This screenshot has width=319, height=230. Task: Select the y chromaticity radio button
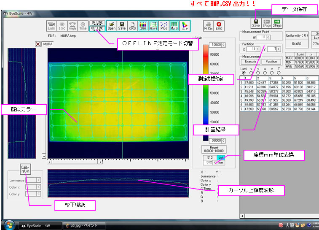(x=258, y=73)
